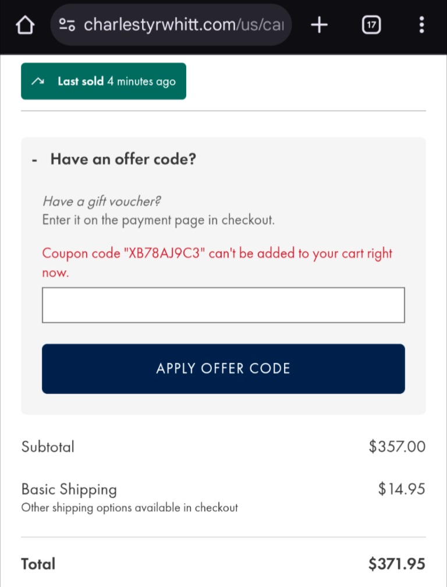Viewport: 447px width, 587px height.
Task: Open site info icon in address bar
Action: [x=68, y=25]
